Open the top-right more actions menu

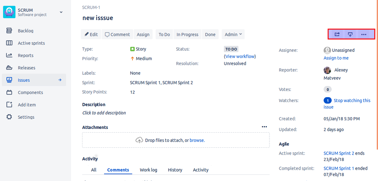[364, 34]
